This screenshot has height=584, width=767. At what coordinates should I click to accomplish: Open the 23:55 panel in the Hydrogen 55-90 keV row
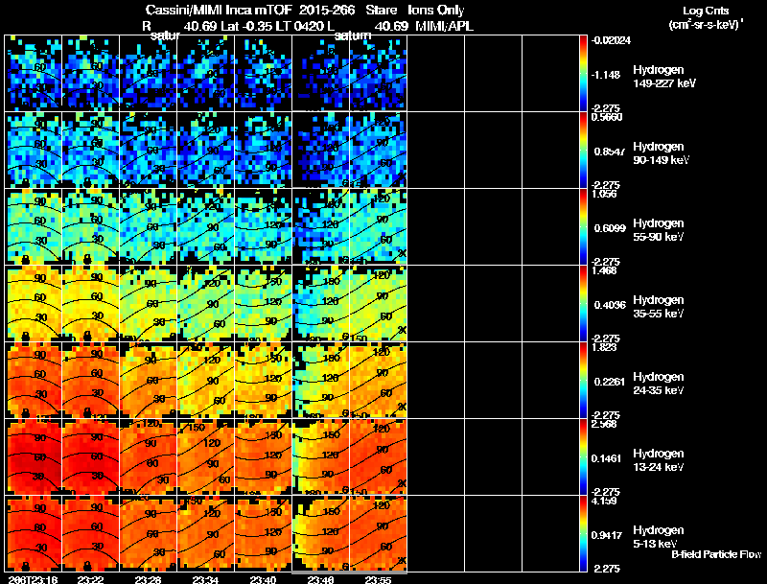tap(378, 226)
